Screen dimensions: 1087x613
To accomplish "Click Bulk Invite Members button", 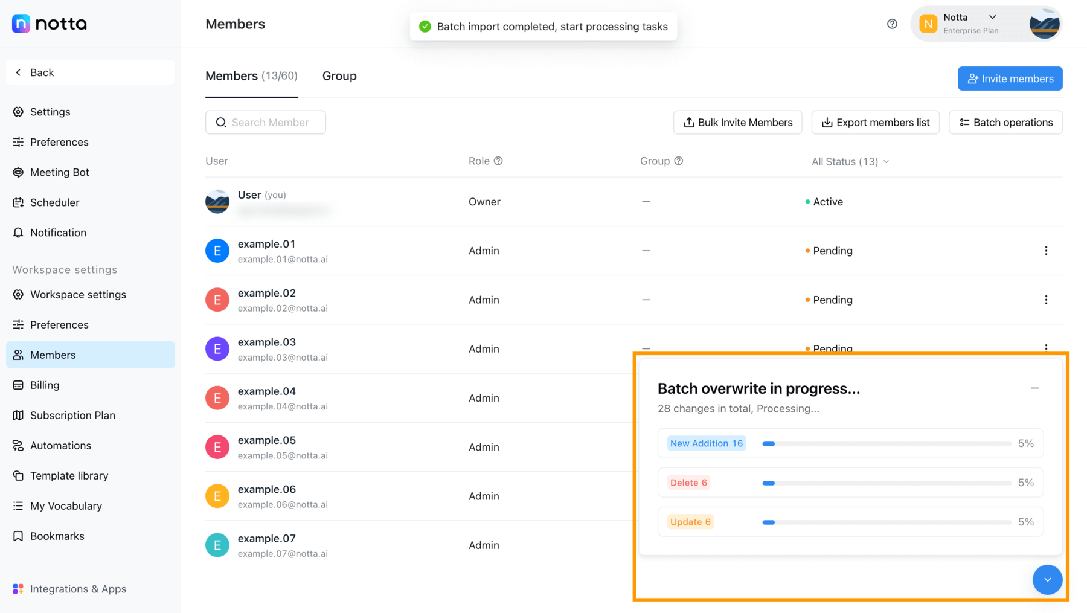I will 737,122.
